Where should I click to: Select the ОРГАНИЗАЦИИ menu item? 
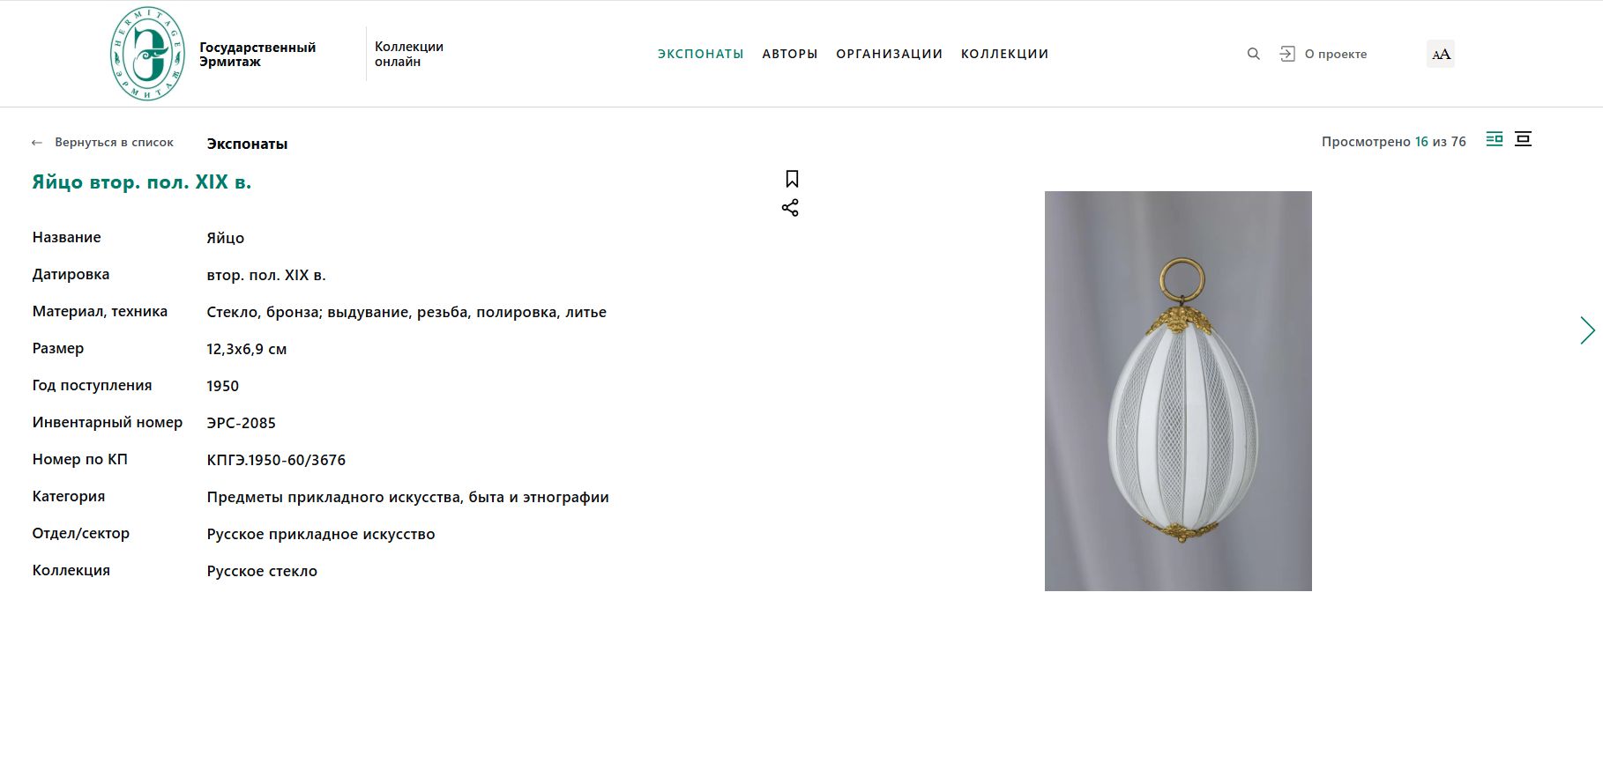click(x=889, y=54)
